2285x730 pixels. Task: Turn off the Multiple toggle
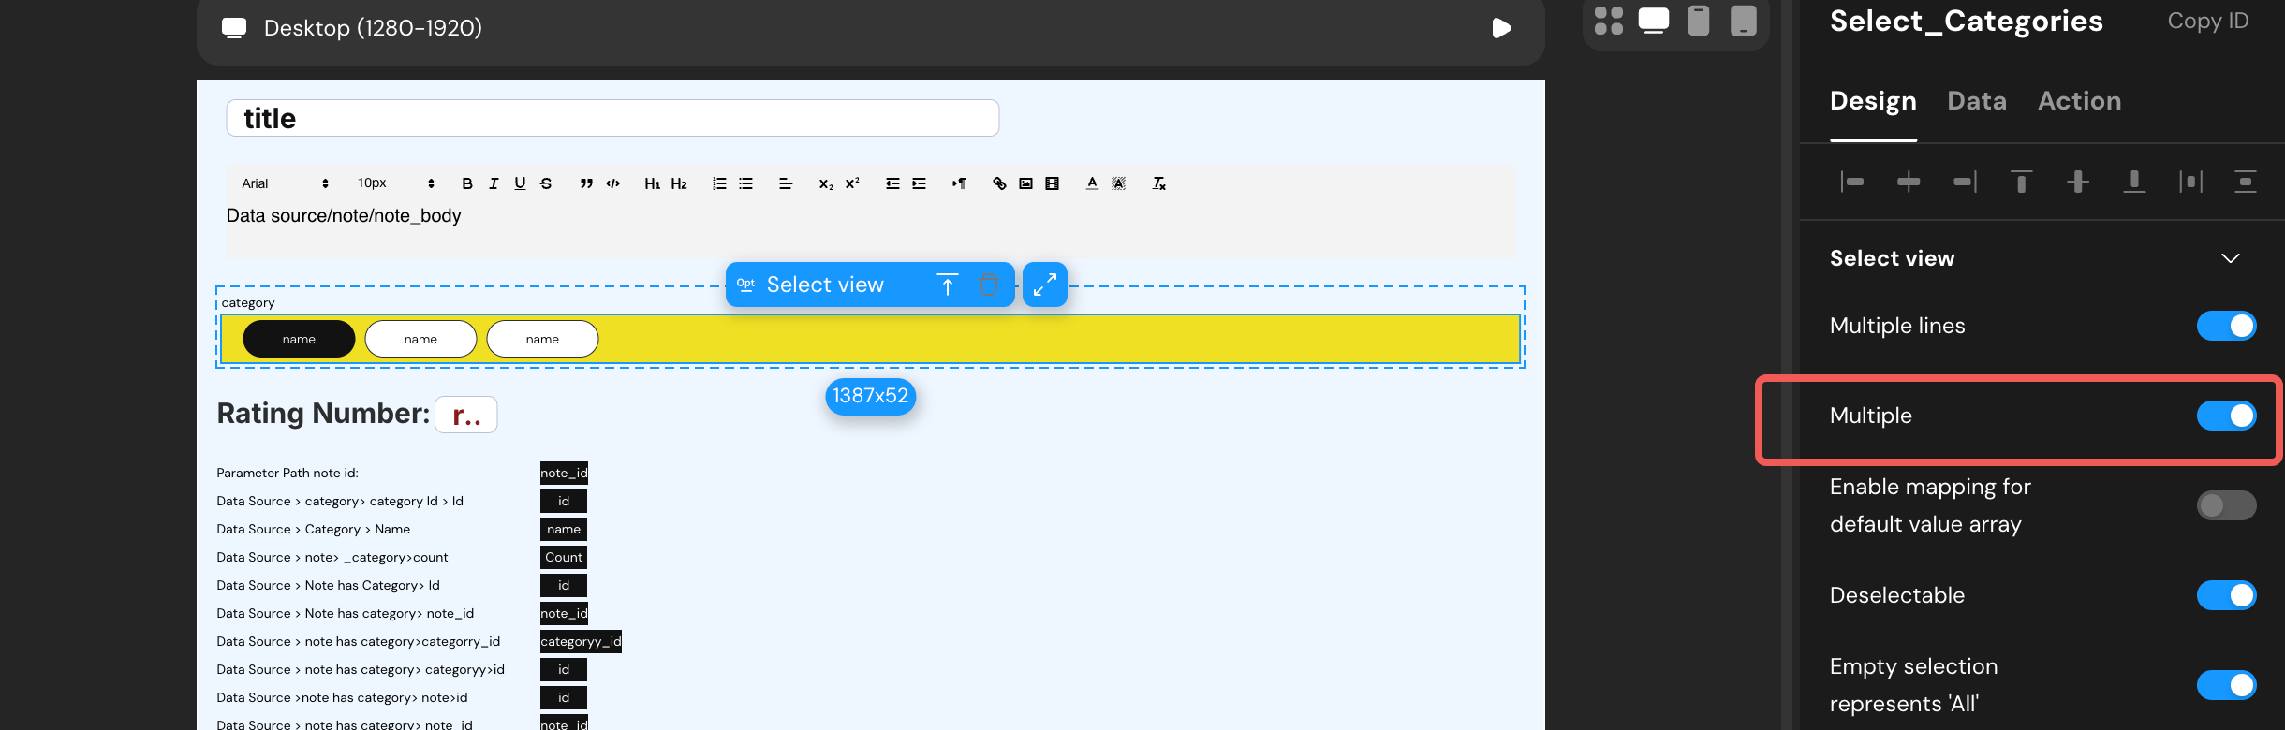[2226, 416]
